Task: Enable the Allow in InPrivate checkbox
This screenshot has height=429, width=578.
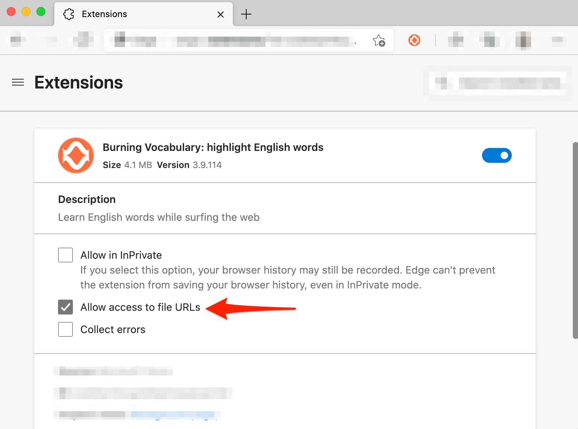Action: tap(65, 255)
